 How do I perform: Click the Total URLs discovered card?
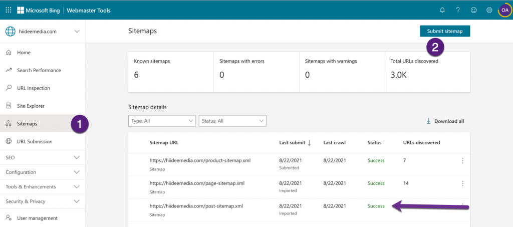(428, 72)
